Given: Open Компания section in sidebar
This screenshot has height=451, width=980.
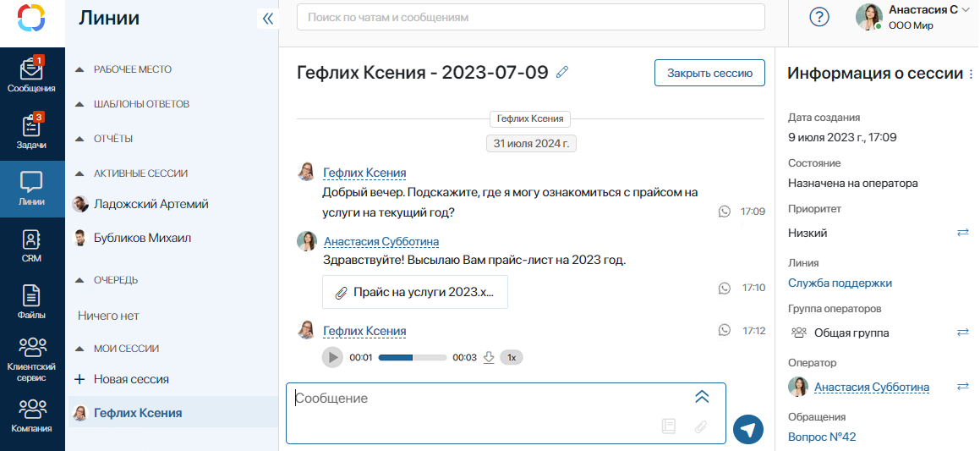Looking at the screenshot, I should click(x=32, y=416).
